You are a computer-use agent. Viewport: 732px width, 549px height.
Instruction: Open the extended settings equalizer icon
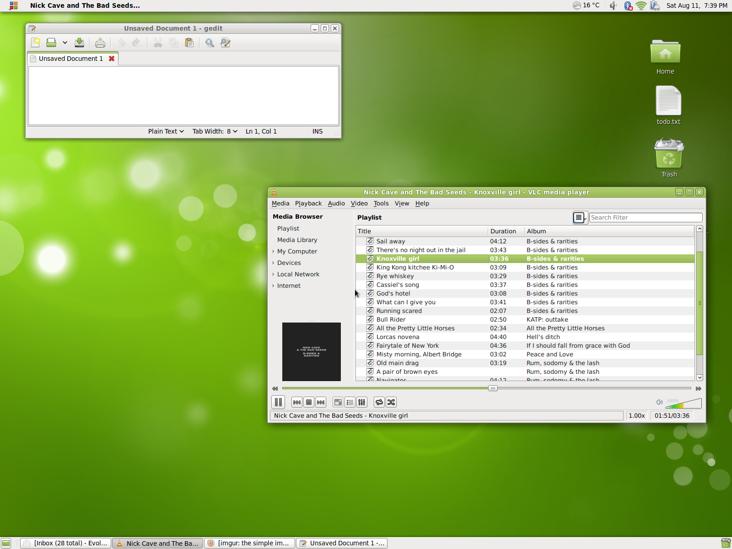362,402
